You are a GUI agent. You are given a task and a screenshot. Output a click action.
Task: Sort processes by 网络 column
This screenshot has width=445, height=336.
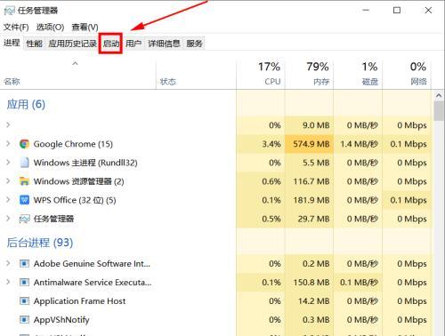tap(407, 74)
